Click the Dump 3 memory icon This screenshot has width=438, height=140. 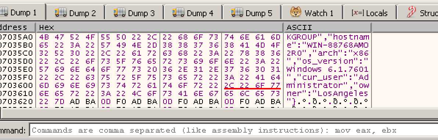(119, 12)
